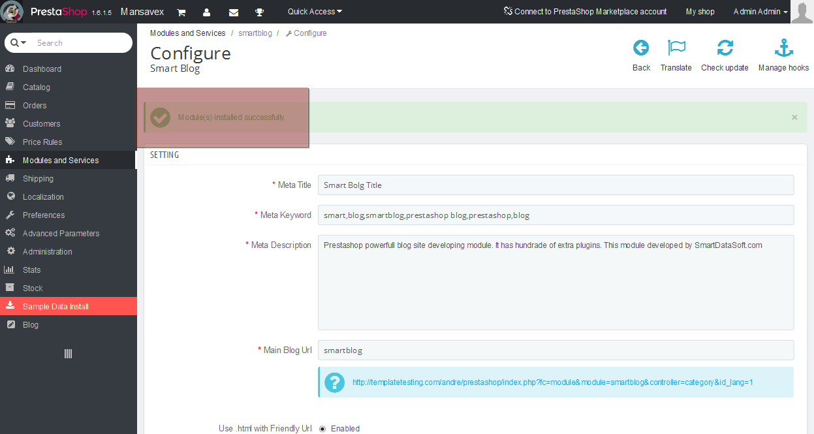Click the blue question mark info icon

[334, 382]
